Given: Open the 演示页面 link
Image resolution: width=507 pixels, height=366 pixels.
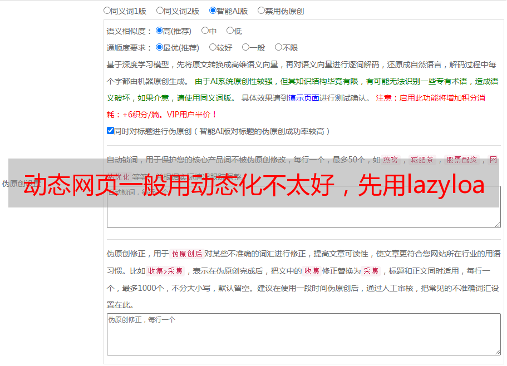Looking at the screenshot, I should tap(304, 98).
